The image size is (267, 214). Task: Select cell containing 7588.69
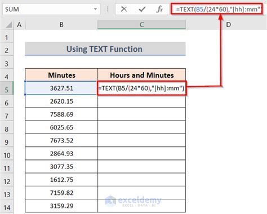(x=61, y=114)
